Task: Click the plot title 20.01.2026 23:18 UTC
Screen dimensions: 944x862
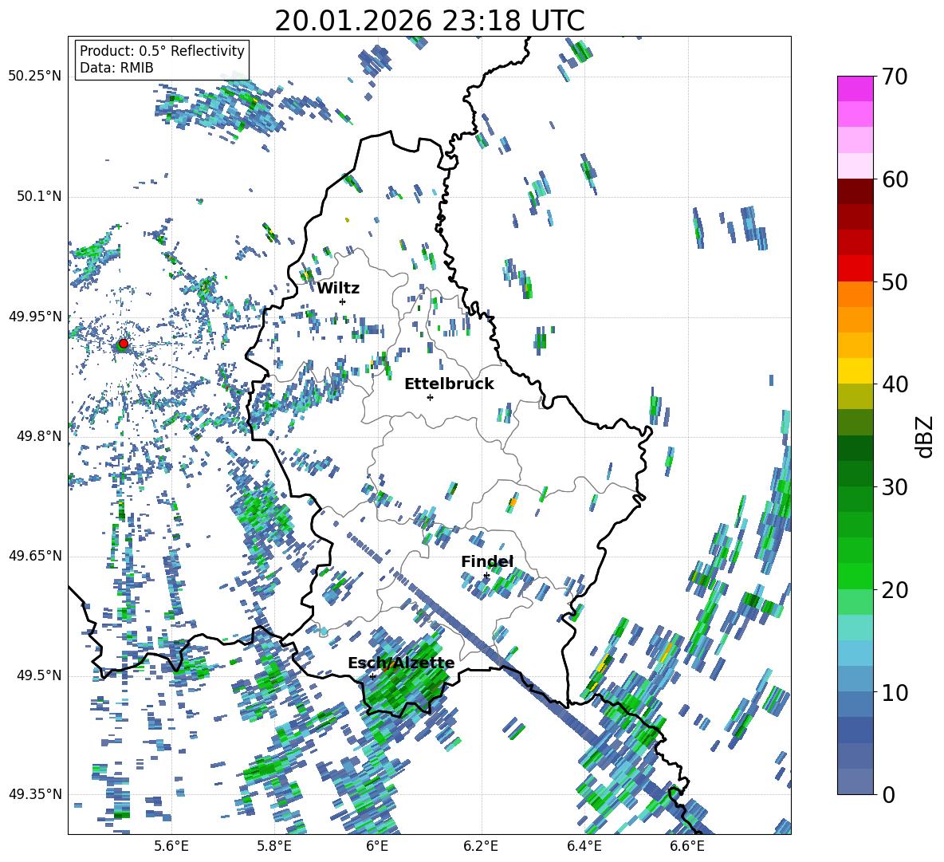Action: click(429, 21)
